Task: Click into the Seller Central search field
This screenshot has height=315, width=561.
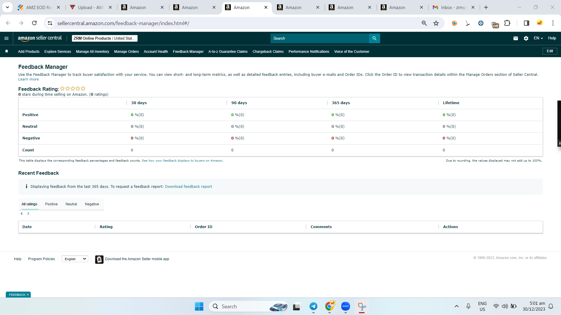Action: click(320, 38)
